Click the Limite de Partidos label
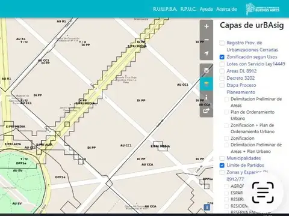The height and width of the screenshot is (216, 289). tap(245, 166)
